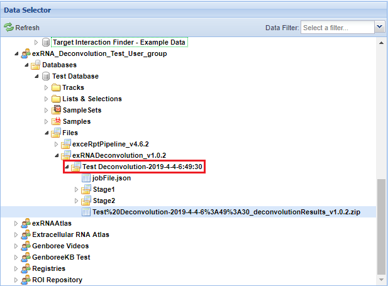
Task: Click the exRNAAtlas group icon
Action: pos(26,224)
